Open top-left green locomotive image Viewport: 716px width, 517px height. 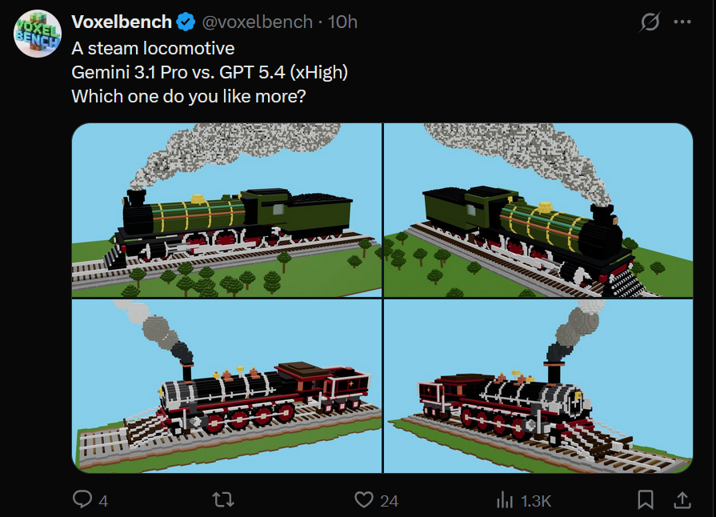tap(226, 210)
